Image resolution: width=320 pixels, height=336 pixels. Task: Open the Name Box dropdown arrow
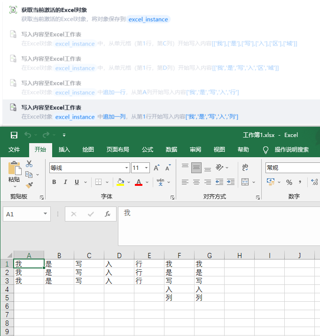46,214
